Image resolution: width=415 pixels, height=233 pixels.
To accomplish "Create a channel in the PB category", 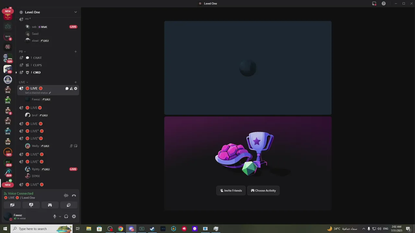I will click(76, 51).
